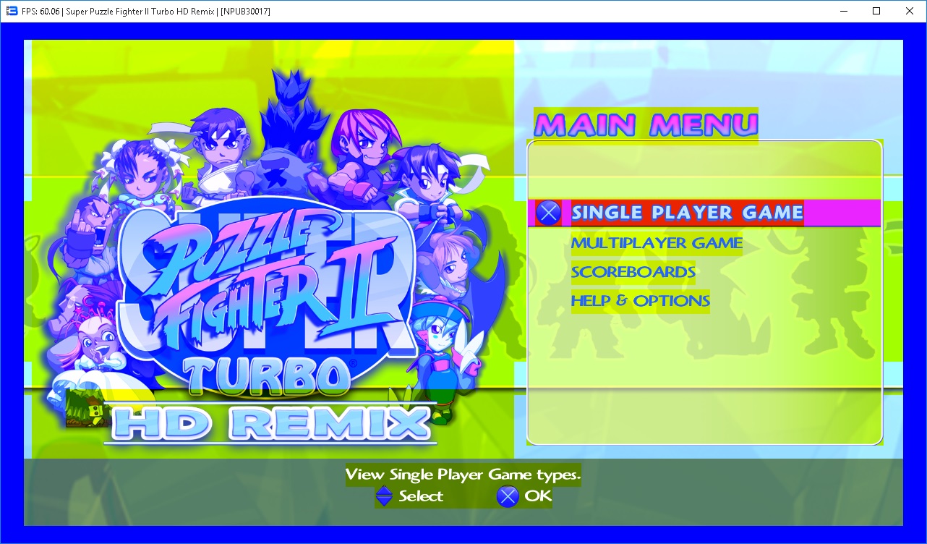Click the cross button icon next to OK
This screenshot has width=927, height=544.
coord(508,496)
